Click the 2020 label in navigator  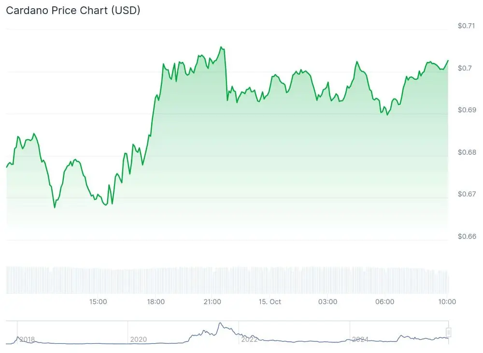139,339
